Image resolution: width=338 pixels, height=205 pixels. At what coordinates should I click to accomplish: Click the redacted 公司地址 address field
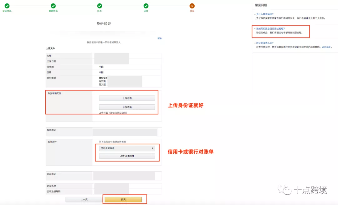(x=124, y=176)
